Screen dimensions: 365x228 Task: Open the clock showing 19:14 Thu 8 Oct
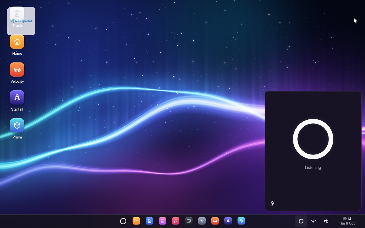(x=347, y=221)
